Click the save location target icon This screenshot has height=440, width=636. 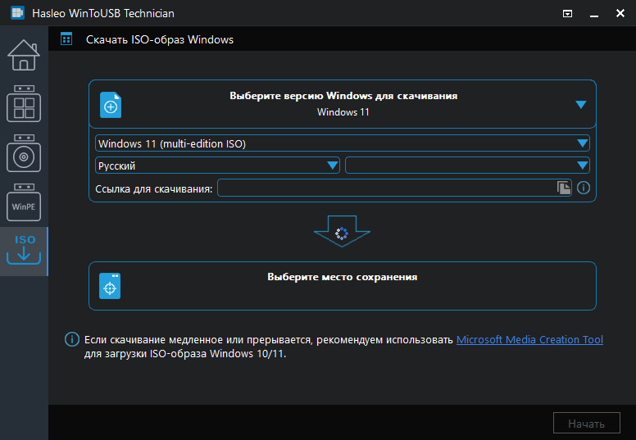pyautogui.click(x=110, y=286)
